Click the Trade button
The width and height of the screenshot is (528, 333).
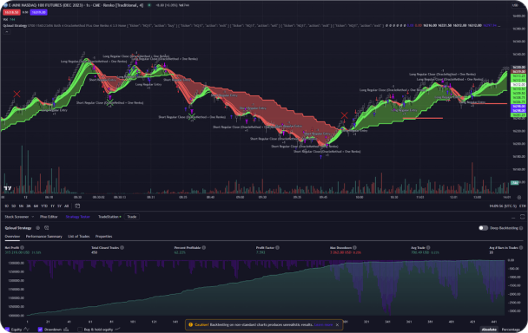pyautogui.click(x=132, y=217)
